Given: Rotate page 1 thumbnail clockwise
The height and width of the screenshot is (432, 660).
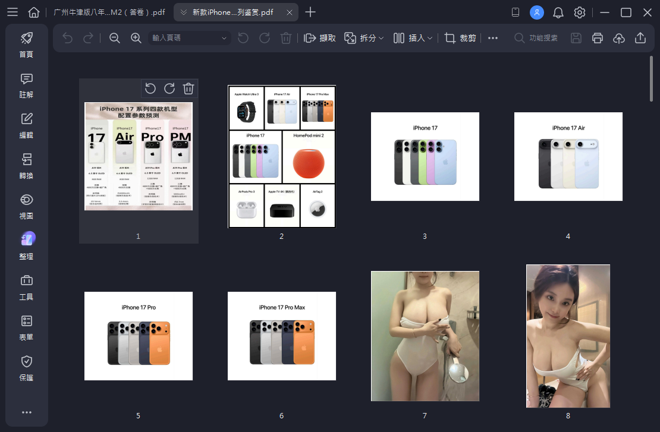Looking at the screenshot, I should 169,89.
